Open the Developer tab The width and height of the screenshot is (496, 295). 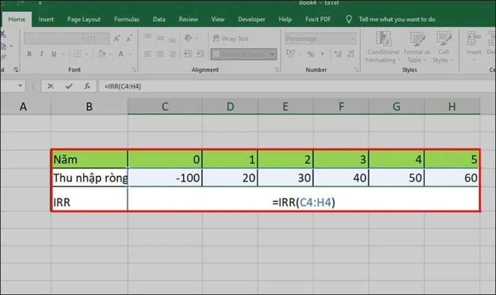tap(252, 19)
